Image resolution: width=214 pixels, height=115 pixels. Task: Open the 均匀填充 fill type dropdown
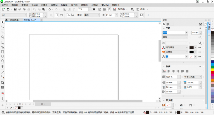(x=187, y=47)
